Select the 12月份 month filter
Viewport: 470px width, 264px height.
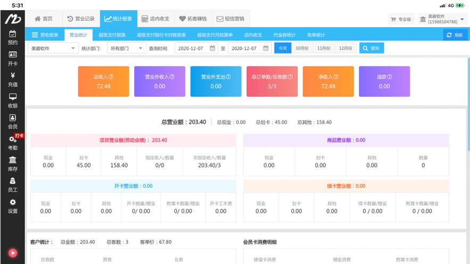345,48
